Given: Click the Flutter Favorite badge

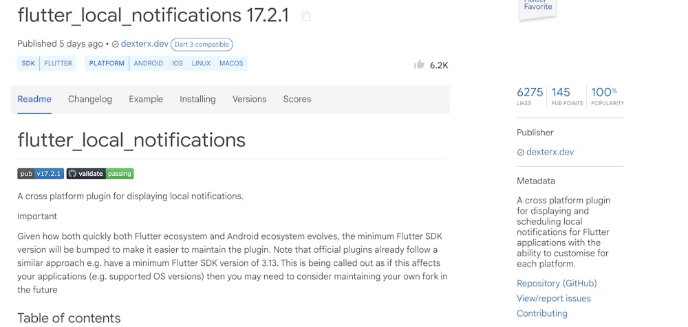Looking at the screenshot, I should 537,7.
